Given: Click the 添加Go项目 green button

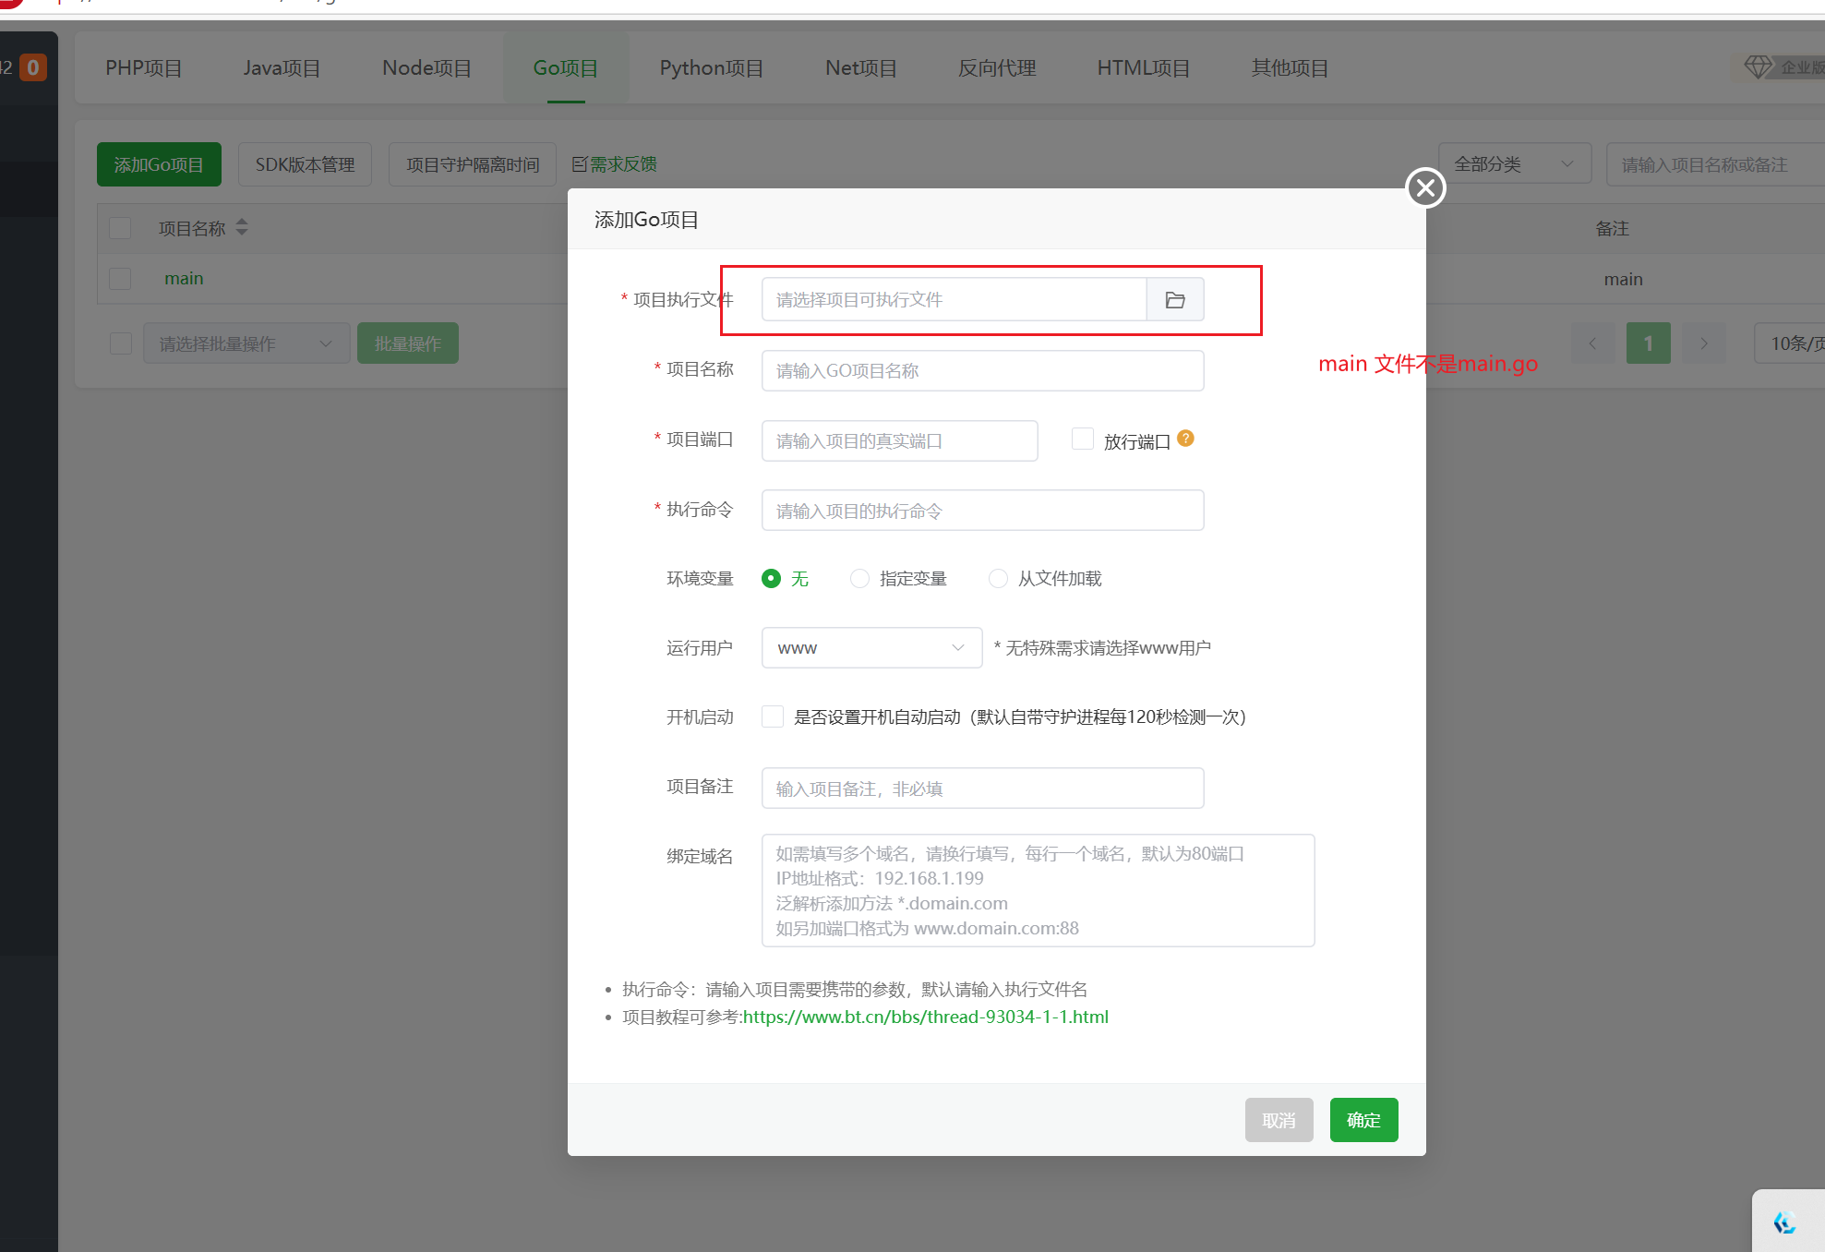Looking at the screenshot, I should (x=159, y=164).
